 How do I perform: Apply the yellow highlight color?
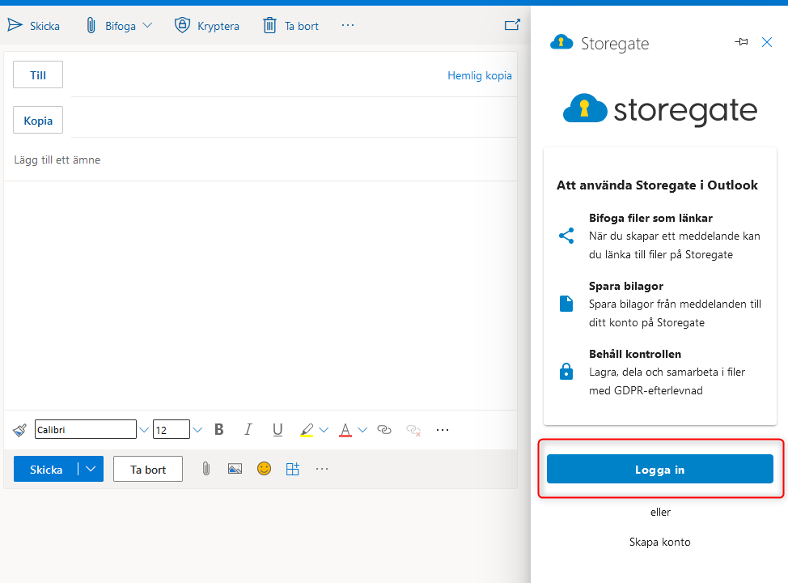[307, 430]
